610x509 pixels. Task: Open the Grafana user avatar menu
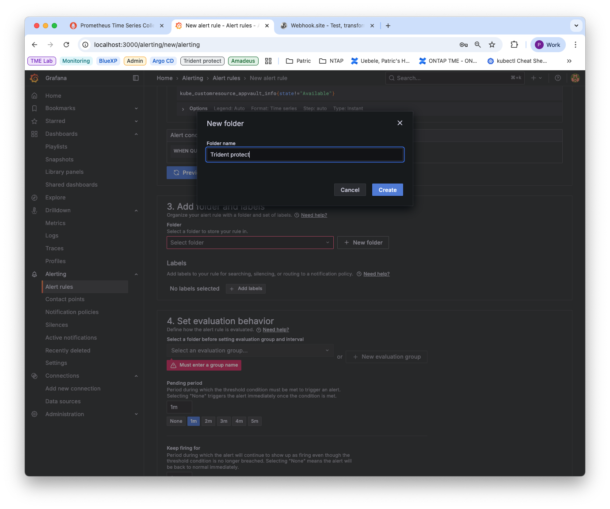coord(575,78)
